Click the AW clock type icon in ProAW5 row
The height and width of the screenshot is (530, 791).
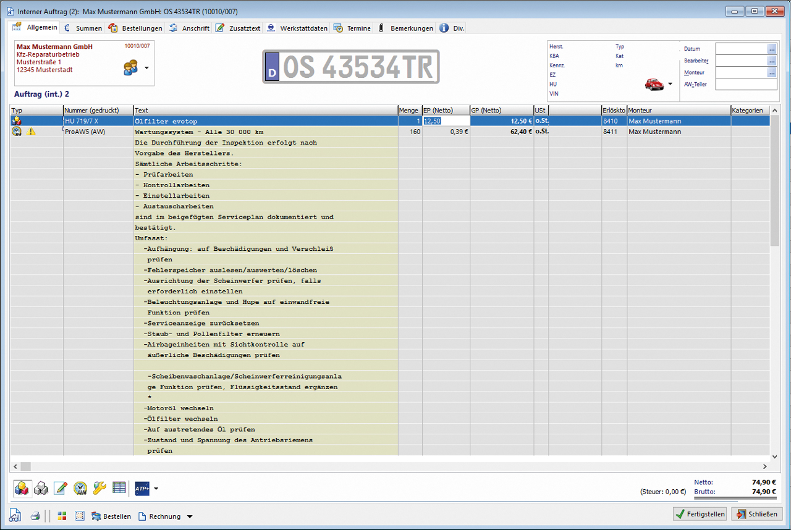point(17,132)
